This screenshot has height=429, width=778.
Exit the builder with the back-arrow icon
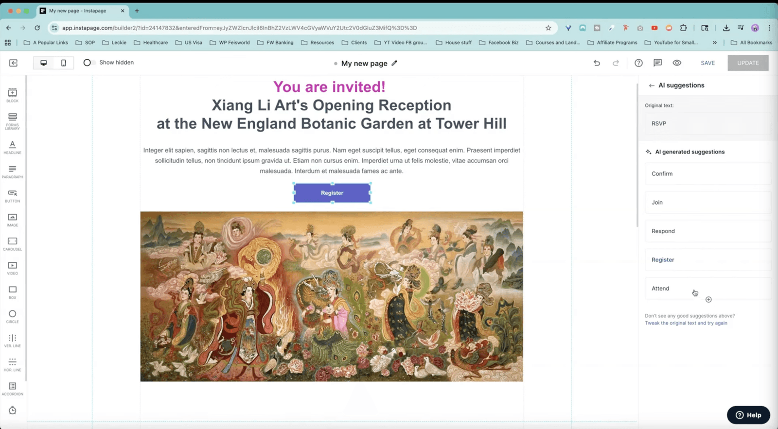[x=13, y=63]
